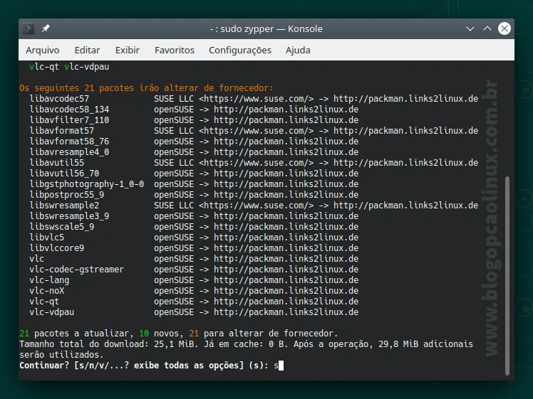Click the libavformat58_76 package name
This screenshot has width=533, height=399.
pos(69,142)
